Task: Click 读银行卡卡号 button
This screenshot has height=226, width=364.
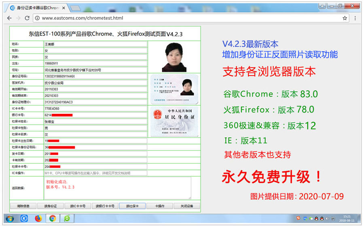Action: tap(105, 206)
